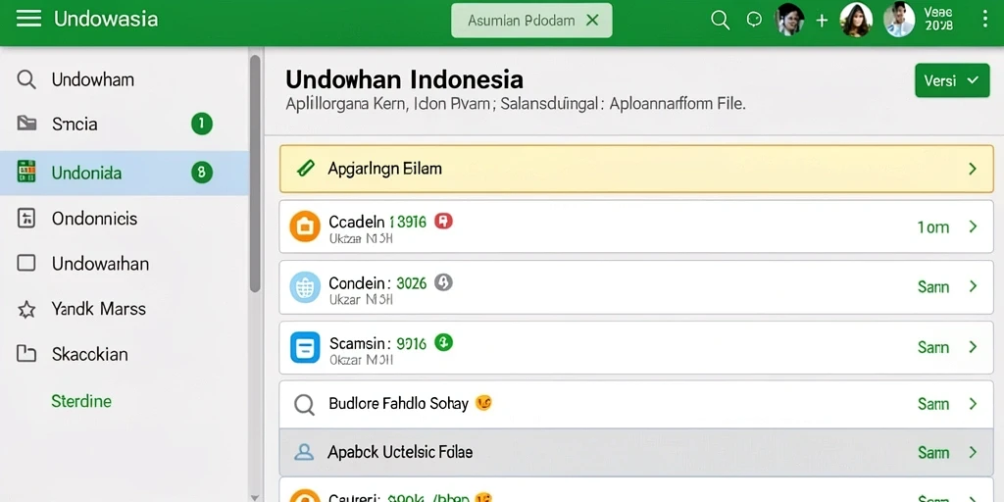Click the globe icon for Condein
Image resolution: width=1004 pixels, height=502 pixels.
pos(305,287)
